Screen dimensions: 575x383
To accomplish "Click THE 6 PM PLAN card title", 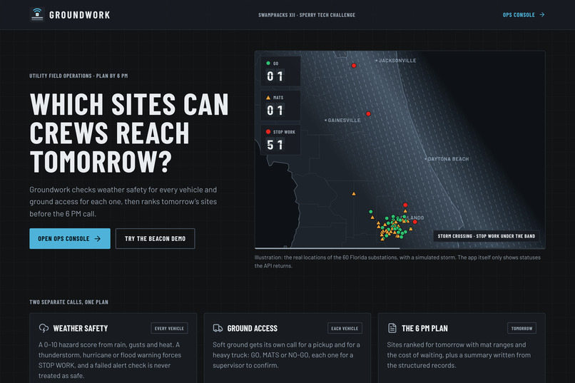I will pyautogui.click(x=424, y=328).
